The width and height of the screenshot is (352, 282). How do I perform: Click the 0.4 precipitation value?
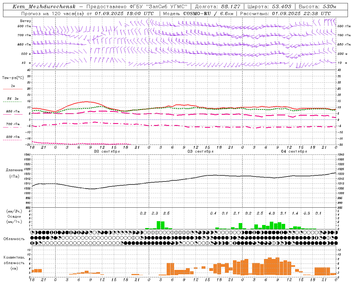pyautogui.click(x=213, y=213)
